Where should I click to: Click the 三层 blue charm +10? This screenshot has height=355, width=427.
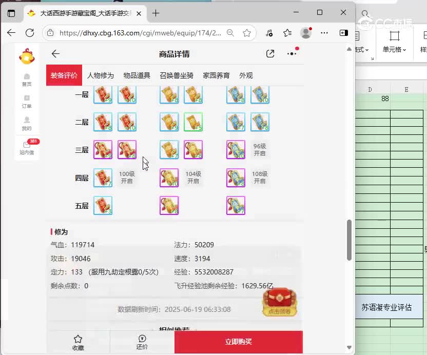pos(236,149)
